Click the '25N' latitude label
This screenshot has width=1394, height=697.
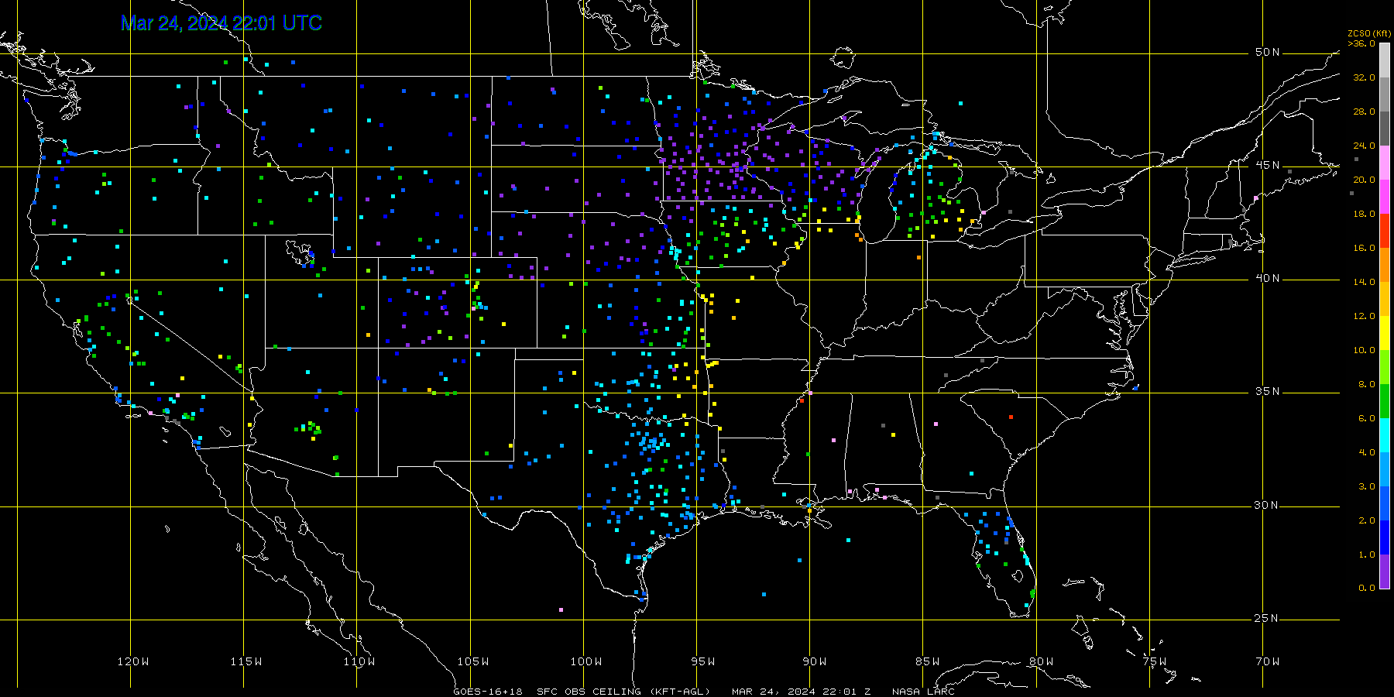click(1268, 619)
